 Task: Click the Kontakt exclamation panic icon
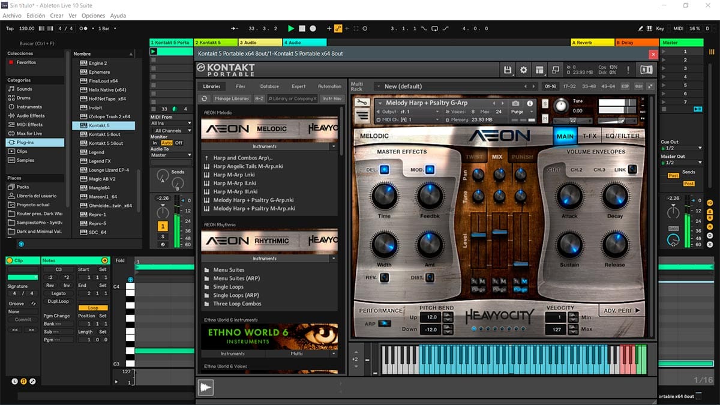point(628,70)
